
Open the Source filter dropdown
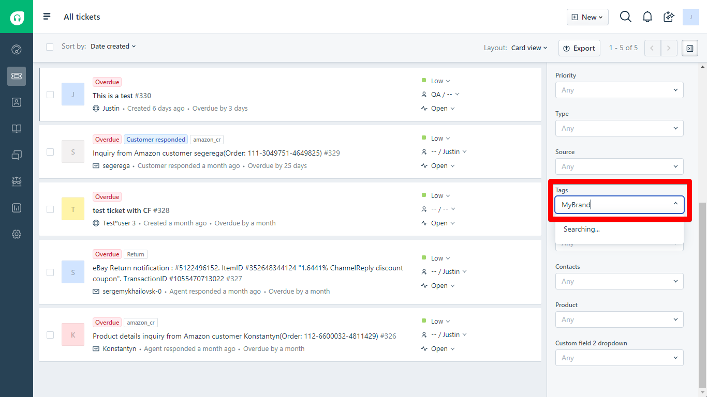[620, 166]
